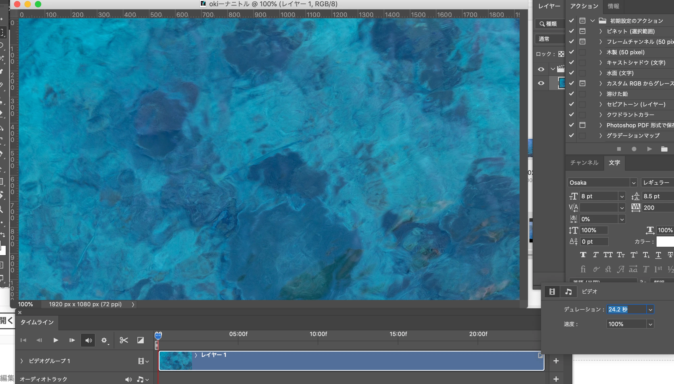Open the 速度 100% speed dropdown
The width and height of the screenshot is (674, 384).
point(650,324)
